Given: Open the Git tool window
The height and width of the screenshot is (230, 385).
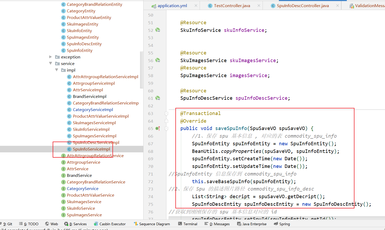Looking at the screenshot, I should pos(6,224).
